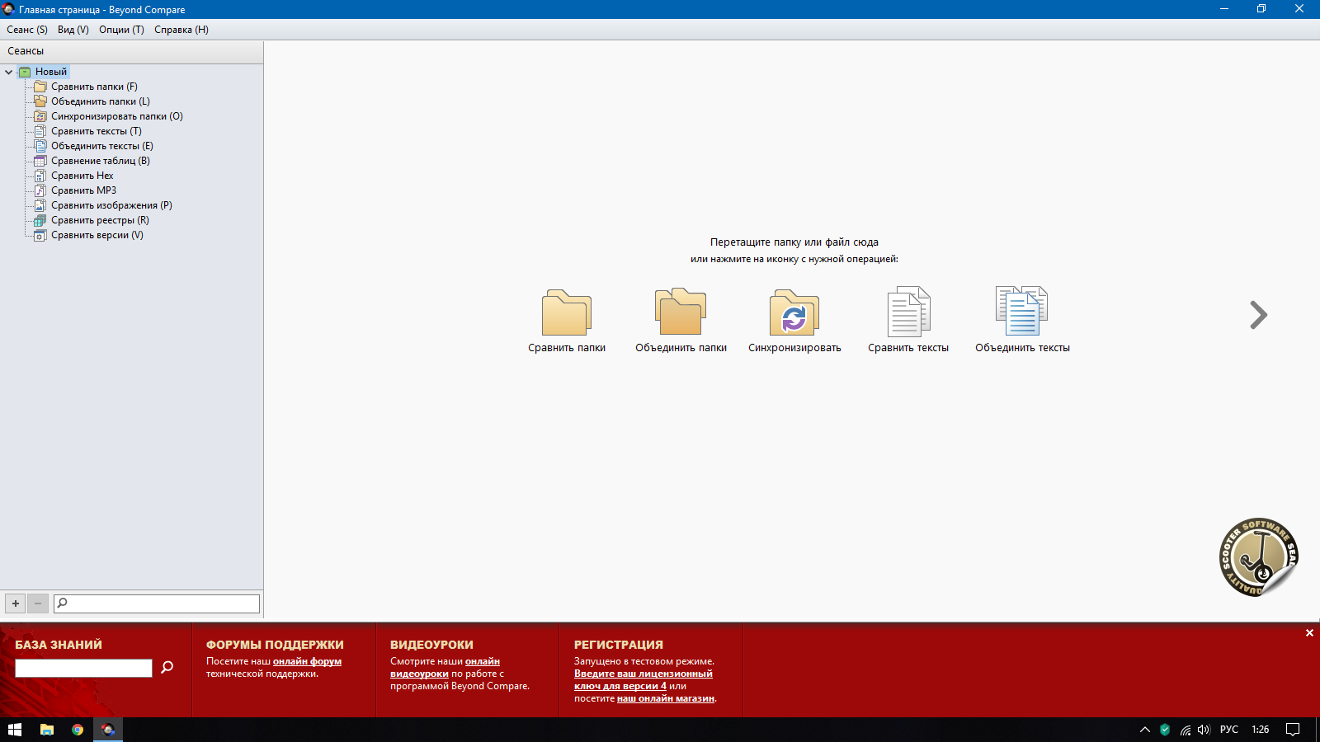Visit the наш онлайн магазин link

click(x=666, y=698)
